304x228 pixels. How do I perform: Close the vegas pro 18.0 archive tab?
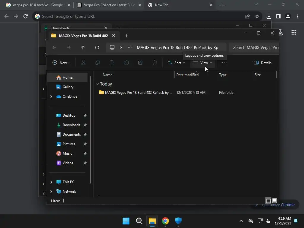pyautogui.click(x=69, y=5)
